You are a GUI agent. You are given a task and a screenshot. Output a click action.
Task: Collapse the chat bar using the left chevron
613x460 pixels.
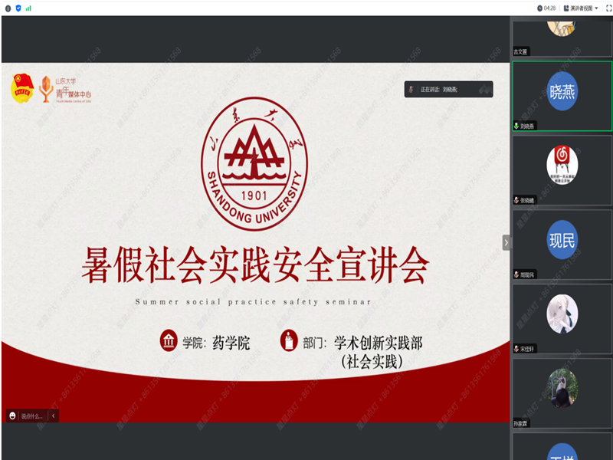[53, 416]
